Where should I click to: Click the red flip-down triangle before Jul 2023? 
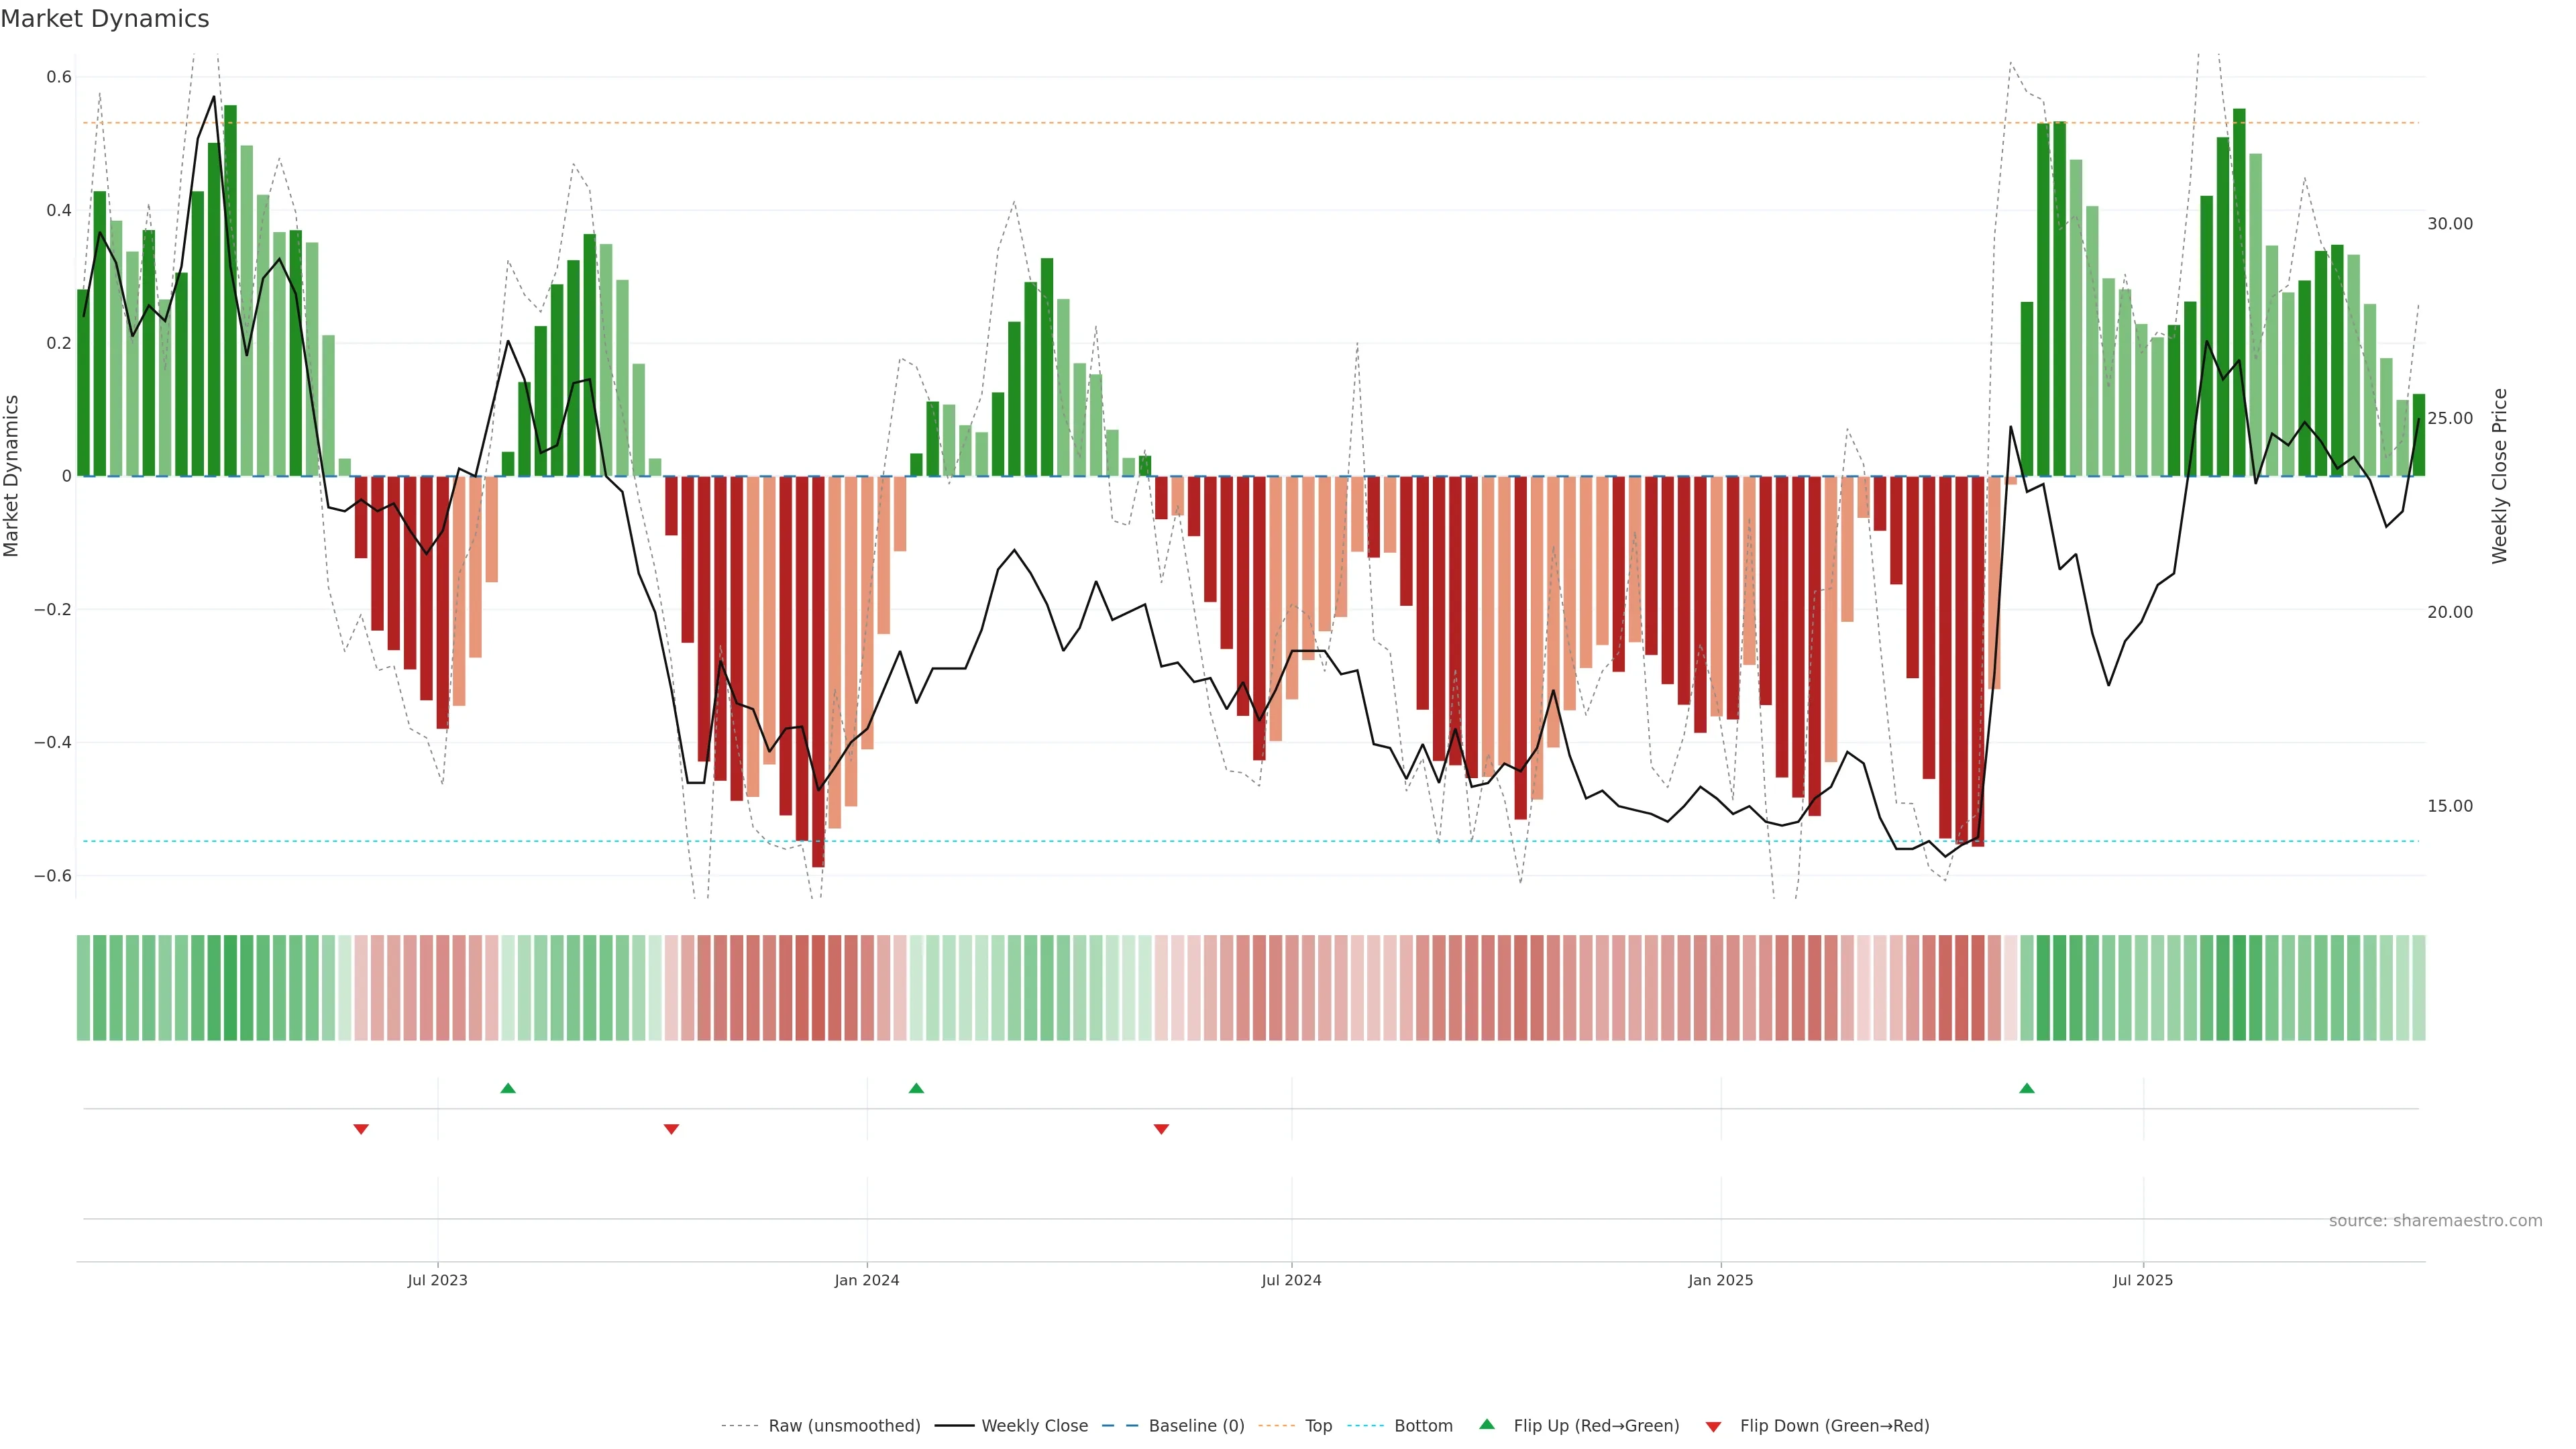[361, 1129]
